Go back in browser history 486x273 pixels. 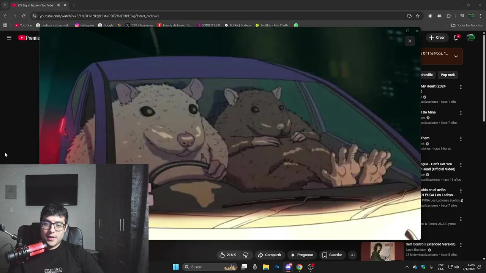click(5, 16)
